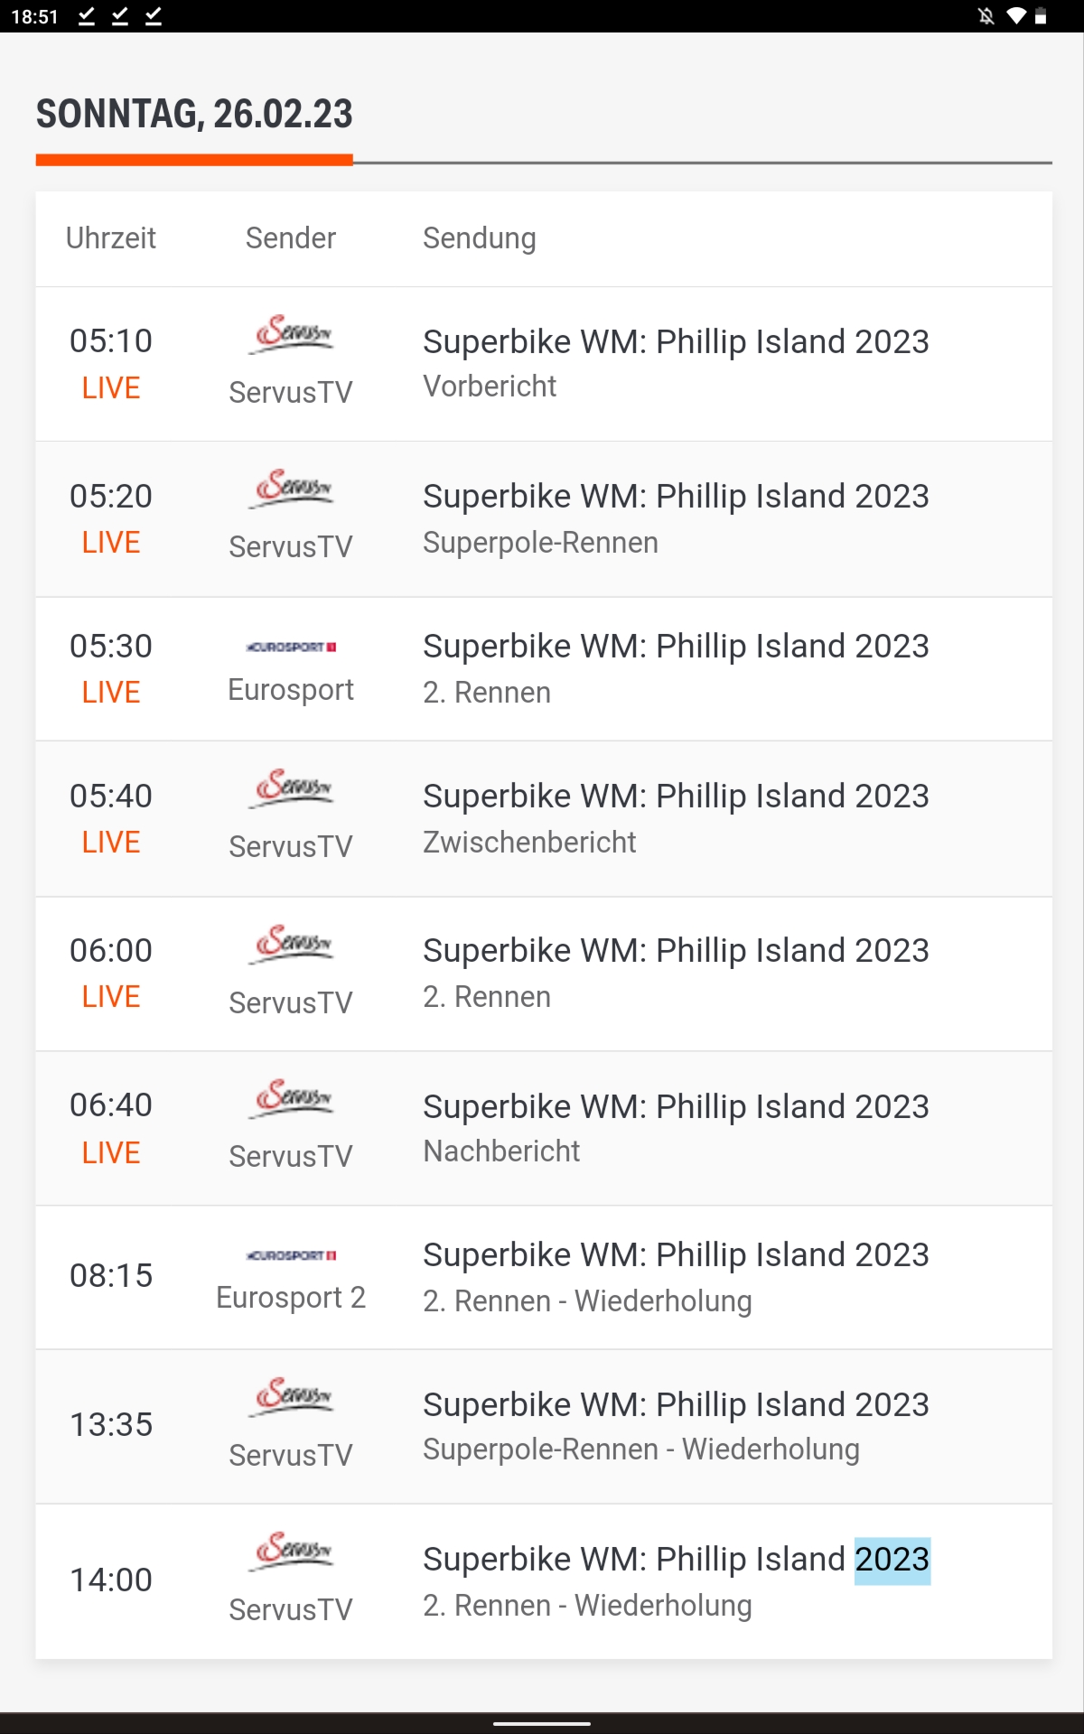Click the ServusTV logo in the 05:10 row
Screen dimensions: 1084x1734
click(x=291, y=336)
